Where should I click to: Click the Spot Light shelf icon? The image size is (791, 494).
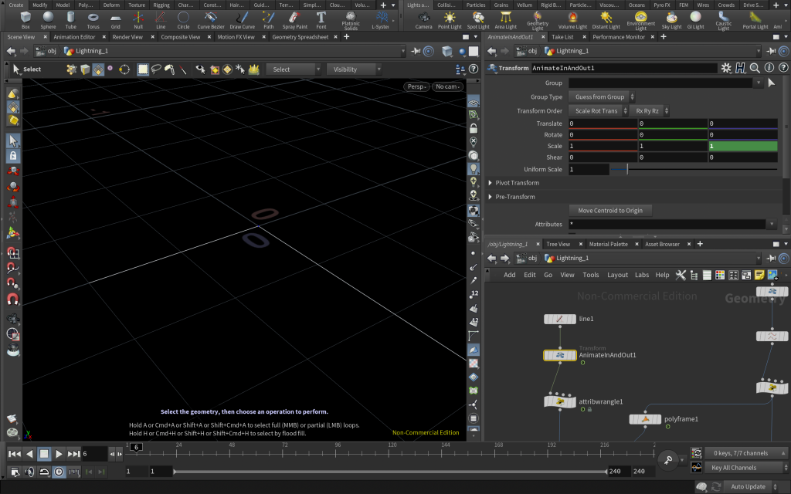(x=478, y=19)
